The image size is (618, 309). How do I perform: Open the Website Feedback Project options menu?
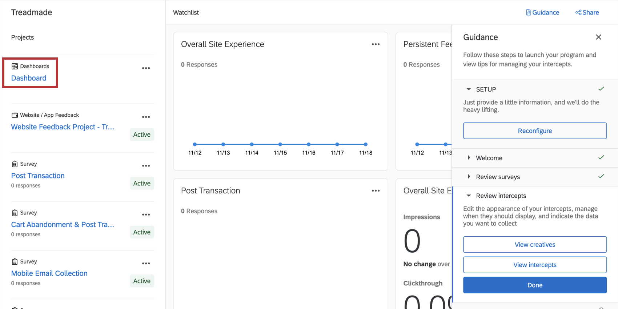point(146,117)
